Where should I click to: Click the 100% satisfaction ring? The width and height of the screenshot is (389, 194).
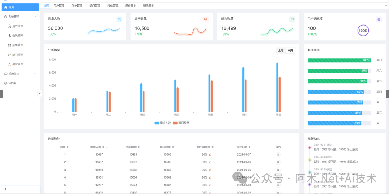(x=363, y=31)
